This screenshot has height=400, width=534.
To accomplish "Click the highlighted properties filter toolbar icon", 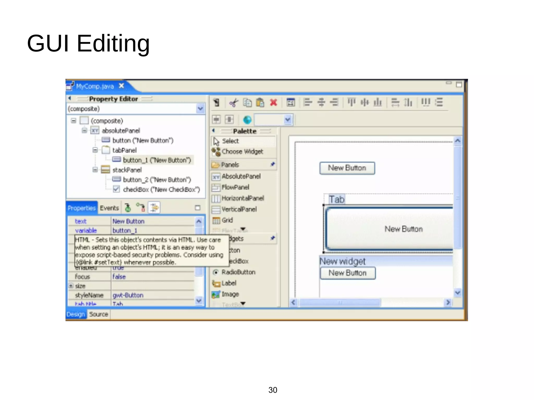I will 154,208.
